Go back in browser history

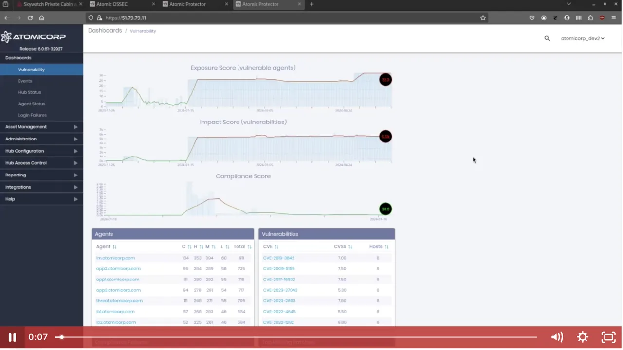click(x=7, y=18)
